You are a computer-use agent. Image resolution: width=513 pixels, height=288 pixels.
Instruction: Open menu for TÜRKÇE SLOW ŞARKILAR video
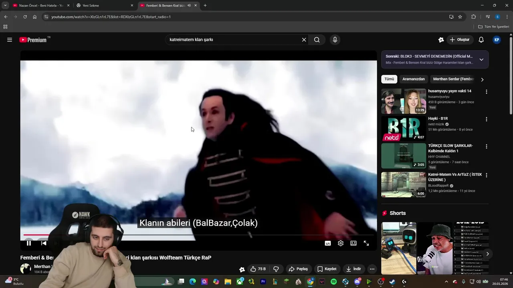pyautogui.click(x=487, y=146)
